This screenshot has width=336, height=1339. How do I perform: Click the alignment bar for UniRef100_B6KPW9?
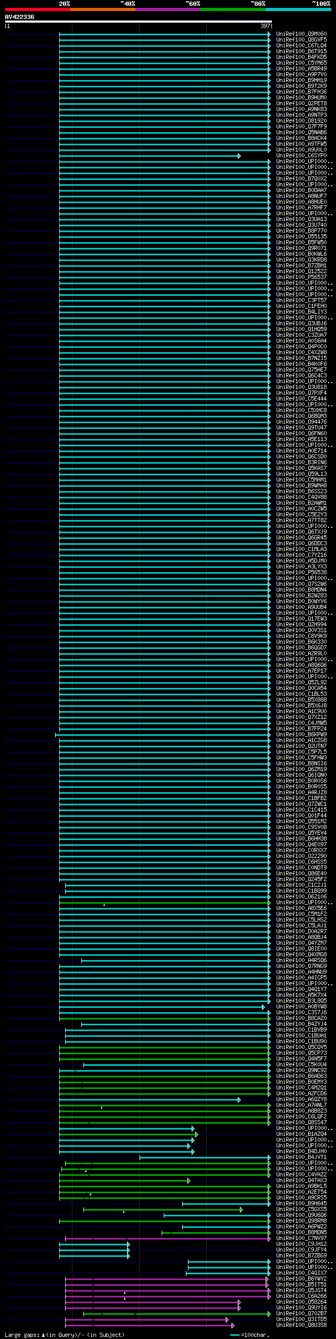163,735
